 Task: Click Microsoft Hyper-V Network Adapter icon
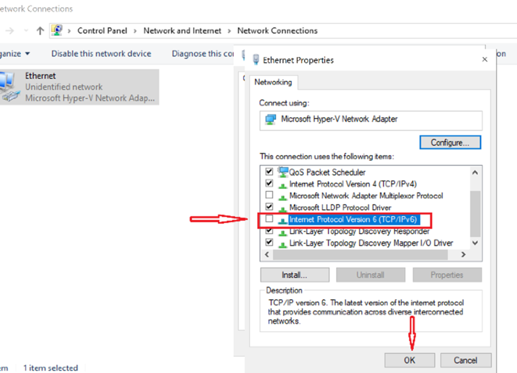(271, 119)
